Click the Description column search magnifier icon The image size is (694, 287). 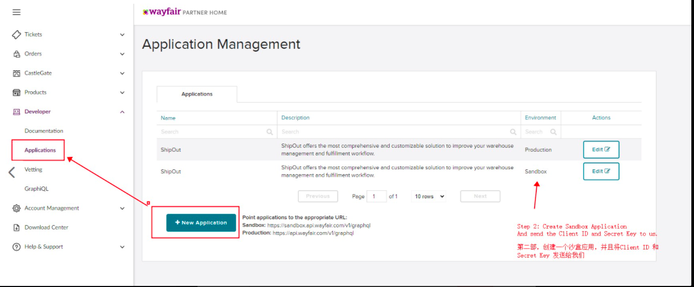[x=513, y=132]
